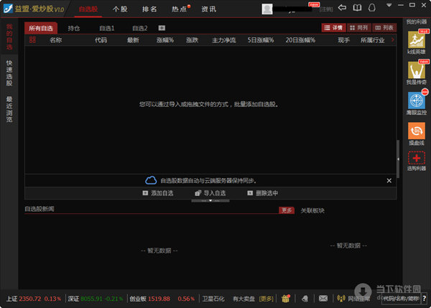Select the 自选1 tab
The width and height of the screenshot is (431, 308).
coord(106,28)
